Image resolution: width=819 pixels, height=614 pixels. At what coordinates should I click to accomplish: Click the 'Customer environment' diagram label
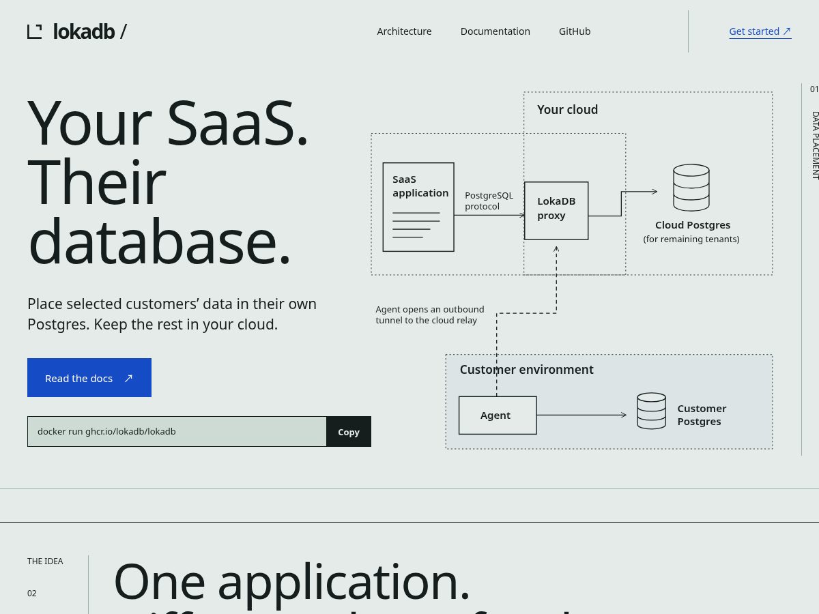(527, 370)
